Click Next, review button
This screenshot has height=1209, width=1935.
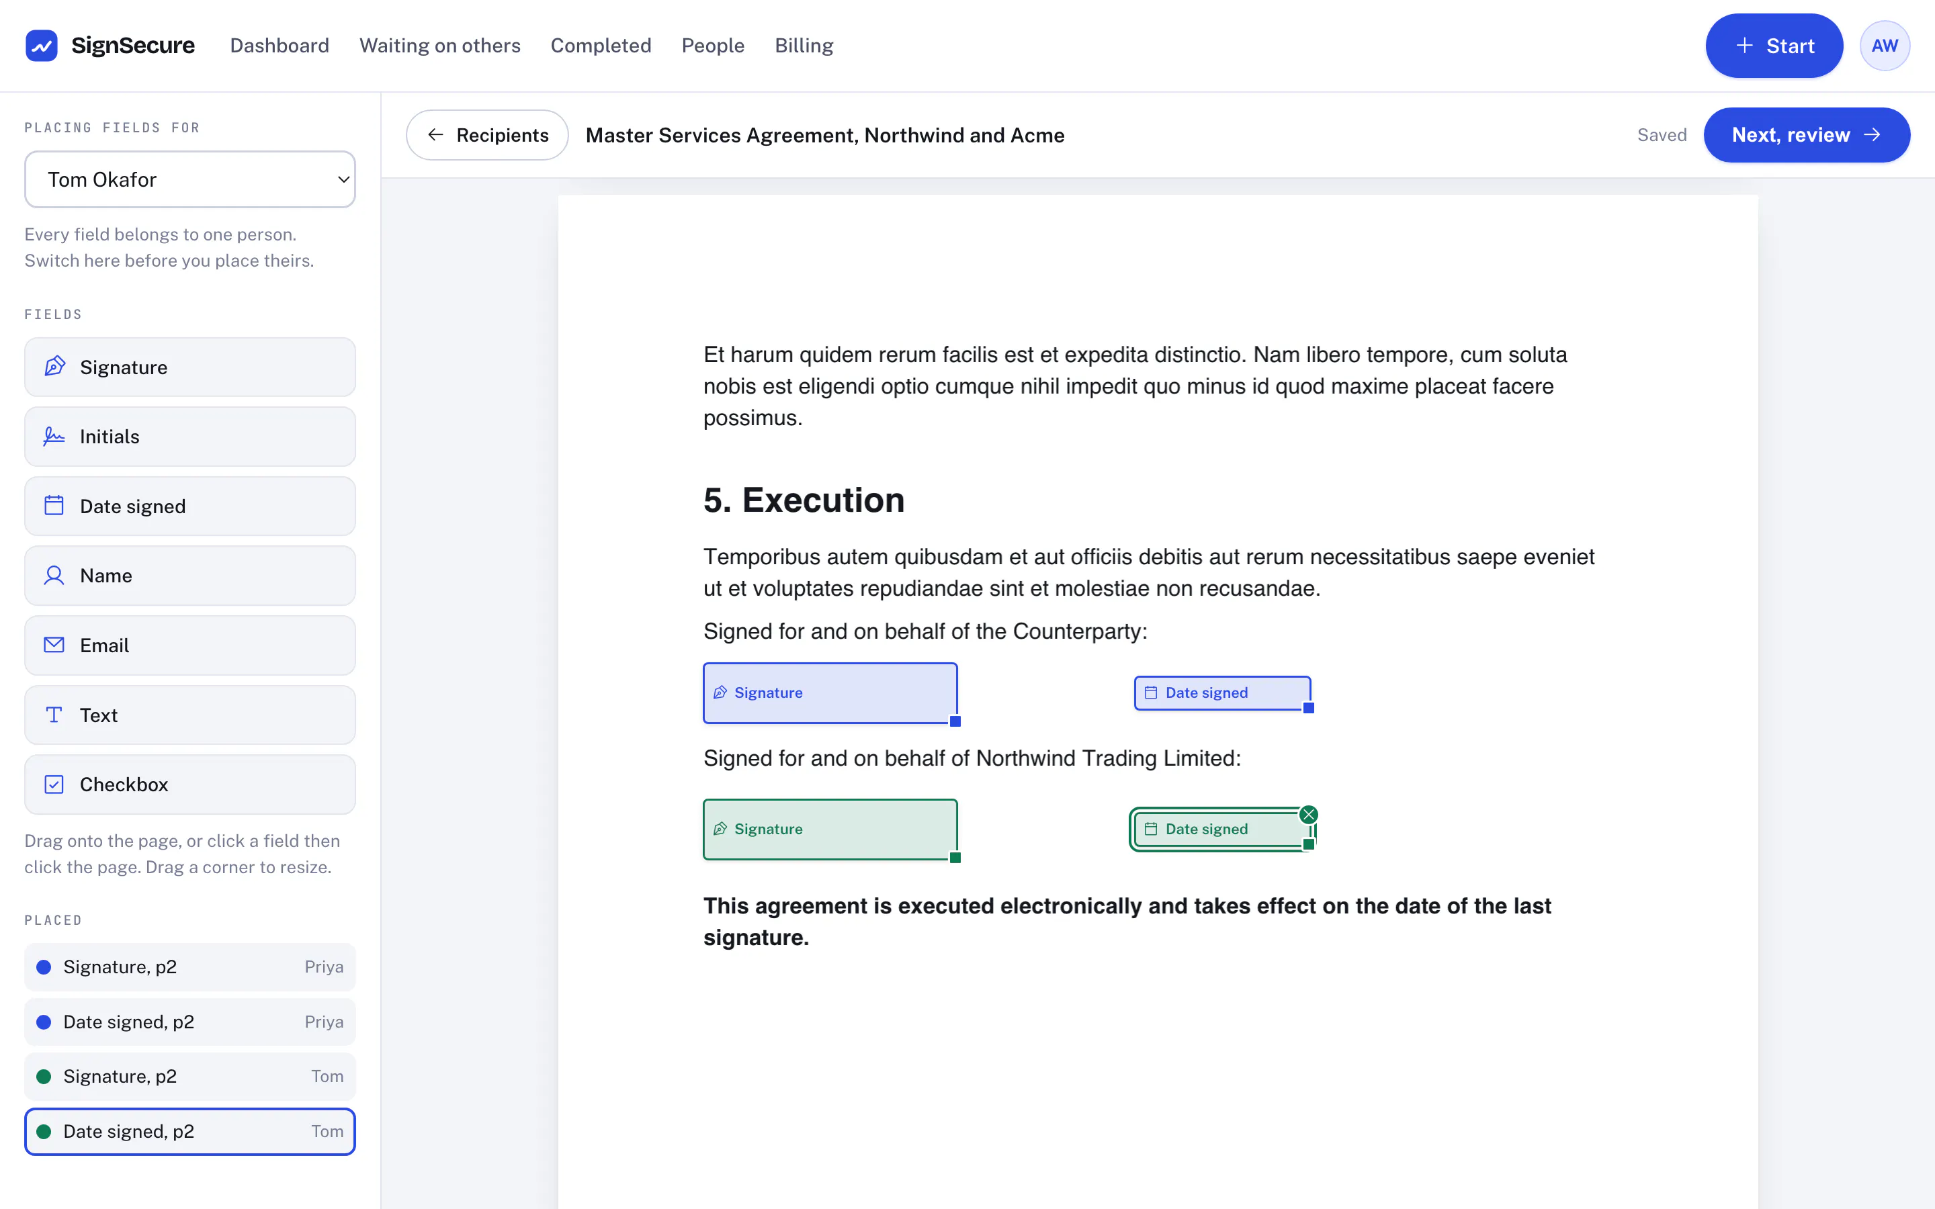coord(1806,134)
